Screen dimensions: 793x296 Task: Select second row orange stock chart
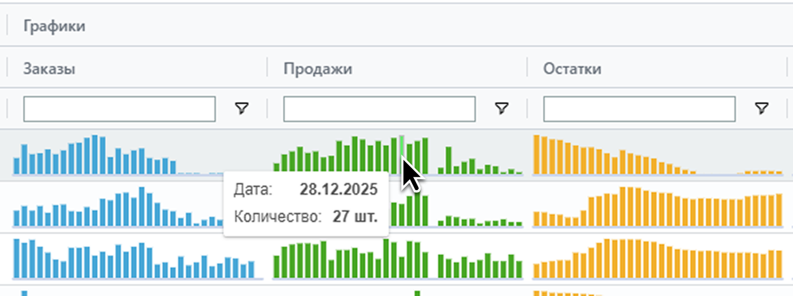click(x=656, y=209)
